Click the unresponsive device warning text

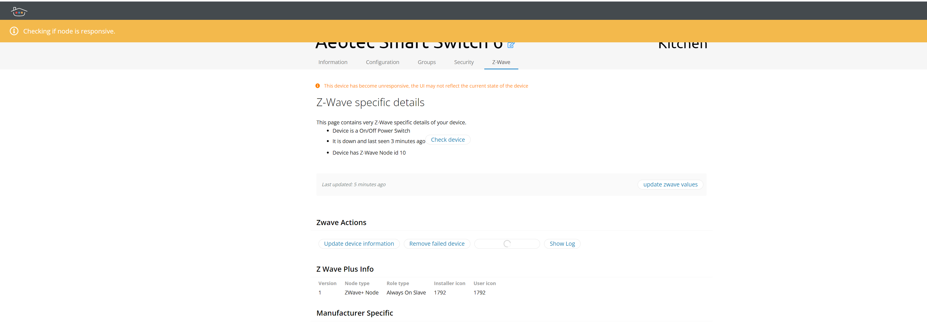click(x=426, y=86)
